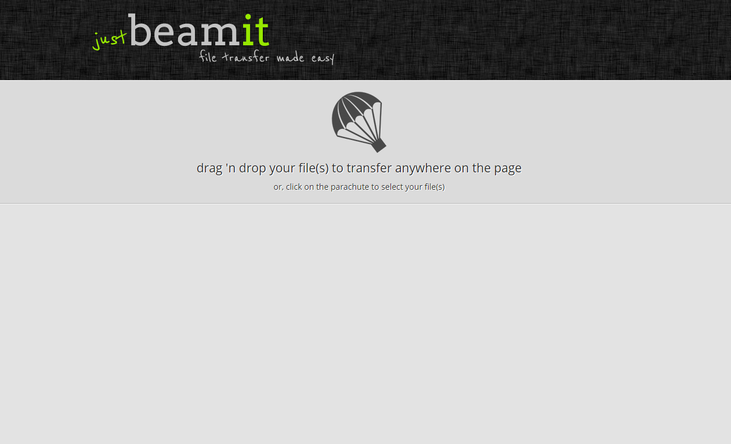Click the green "it" letters in the logo

point(256,30)
